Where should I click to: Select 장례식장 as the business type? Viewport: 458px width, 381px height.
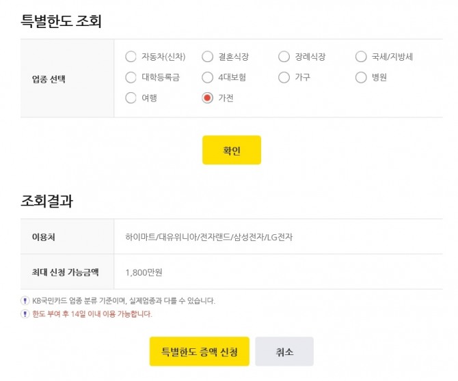click(x=284, y=57)
